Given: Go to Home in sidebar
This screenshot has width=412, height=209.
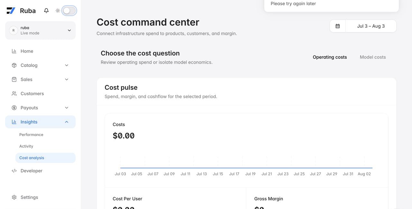Looking at the screenshot, I should click(41, 51).
